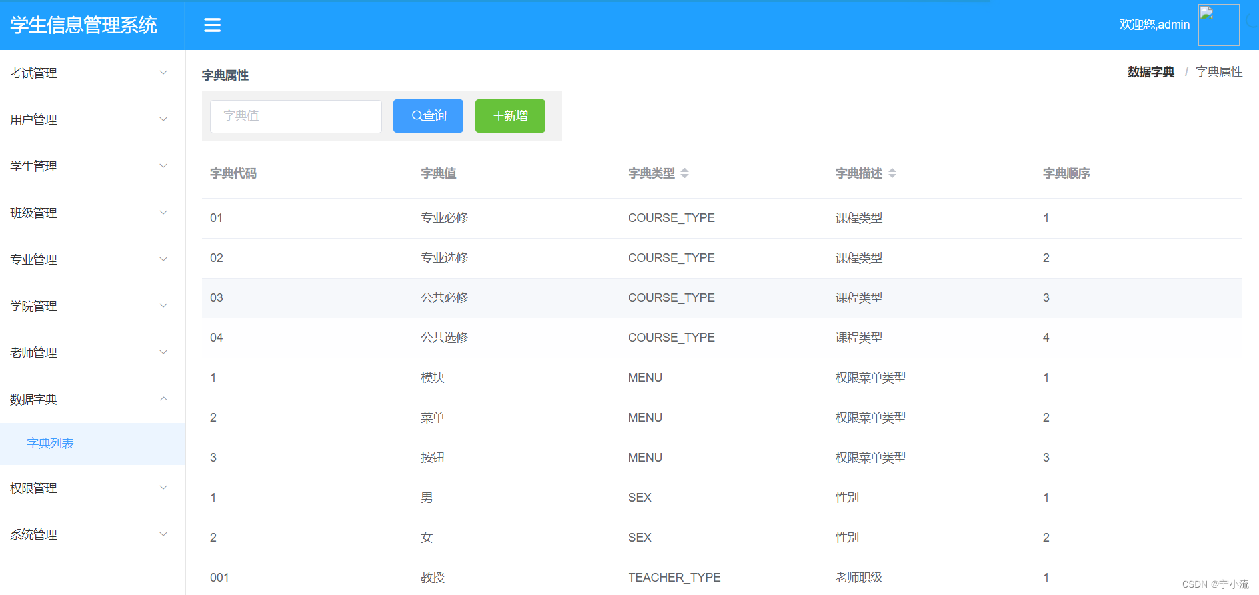Click SEX type in the 女 row
Viewport: 1259px width, 595px height.
640,538
